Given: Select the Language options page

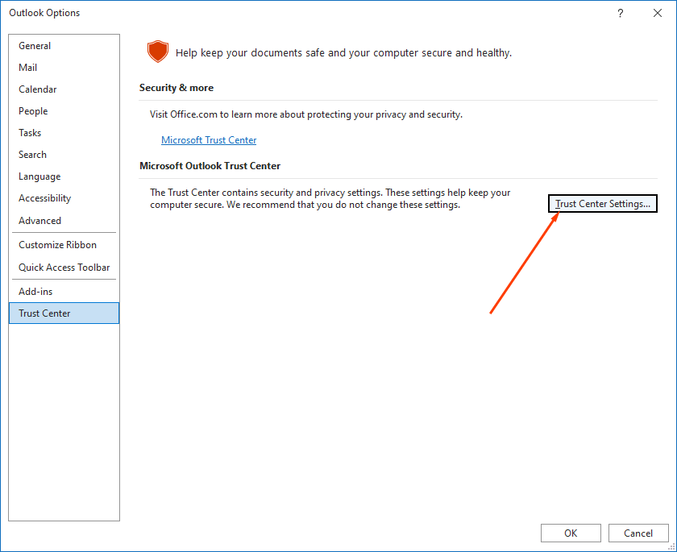Looking at the screenshot, I should 39,176.
